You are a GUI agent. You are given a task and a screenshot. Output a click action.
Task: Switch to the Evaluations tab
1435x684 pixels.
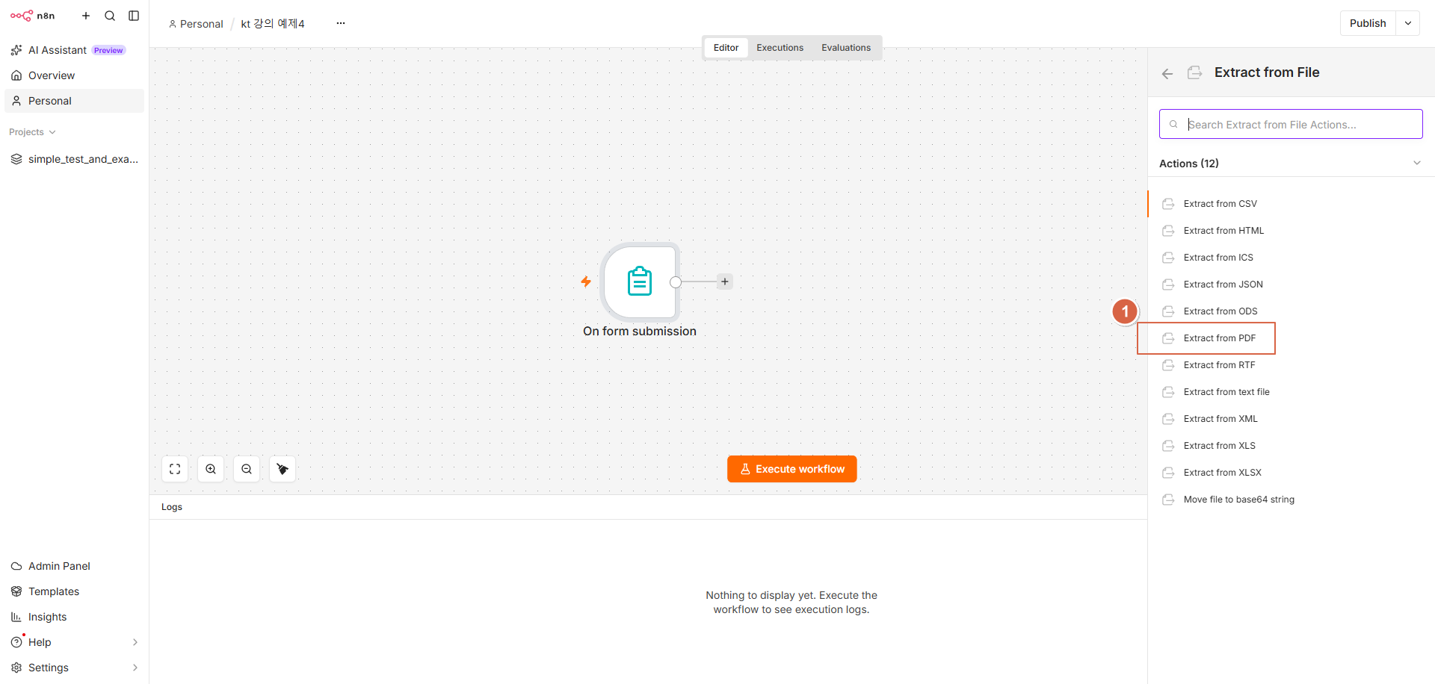pyautogui.click(x=846, y=48)
